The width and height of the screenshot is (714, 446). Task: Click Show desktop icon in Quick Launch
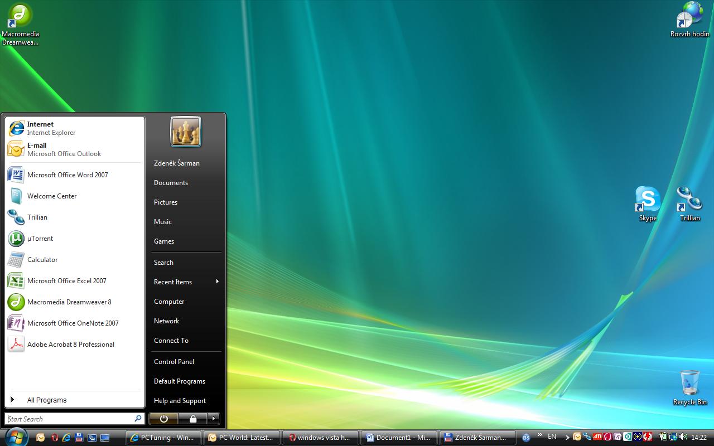click(x=104, y=438)
